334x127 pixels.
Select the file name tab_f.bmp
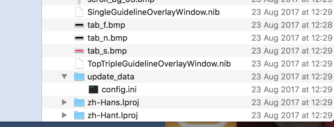coord(106,25)
